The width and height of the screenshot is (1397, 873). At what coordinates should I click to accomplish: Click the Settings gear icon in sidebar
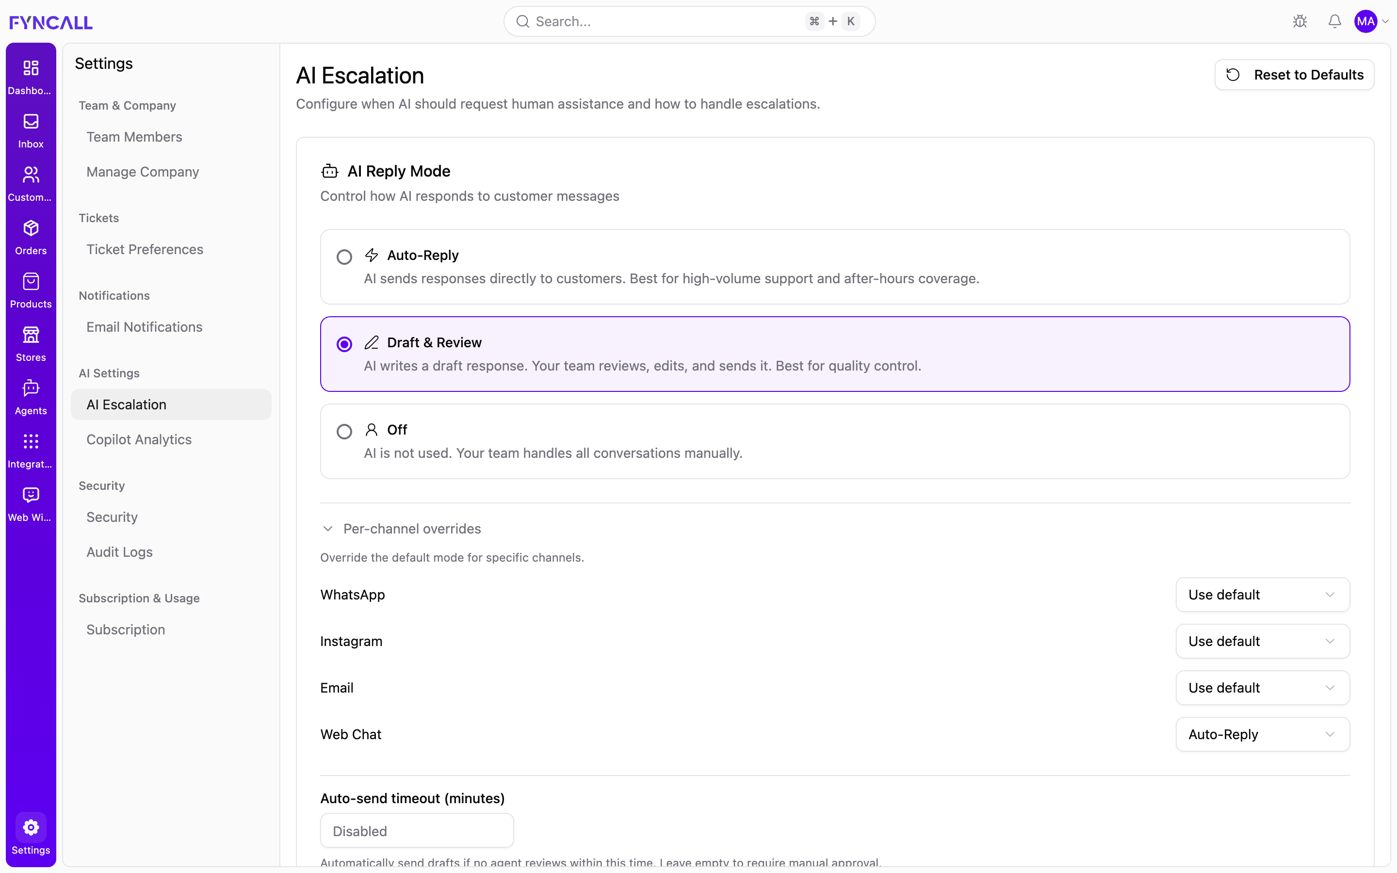31,827
